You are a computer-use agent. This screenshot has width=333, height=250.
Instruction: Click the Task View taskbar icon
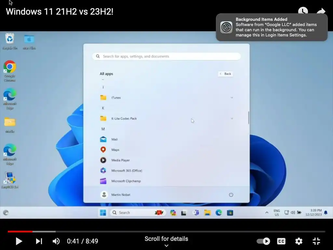184,213
